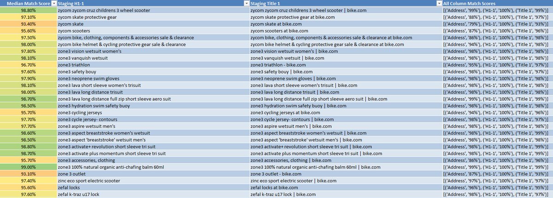Click title 'zone3 100% natural organic anti-chafing balm 60ml | bike.com'
This screenshot has width=553, height=198.
click(x=346, y=168)
